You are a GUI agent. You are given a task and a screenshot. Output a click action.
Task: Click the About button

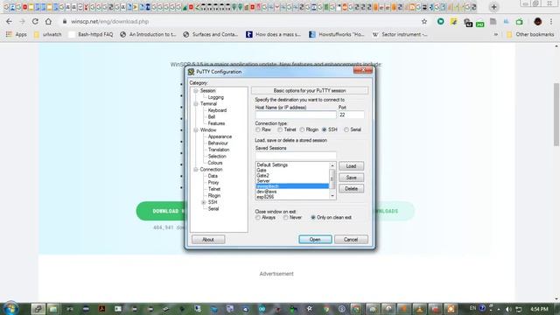point(208,239)
